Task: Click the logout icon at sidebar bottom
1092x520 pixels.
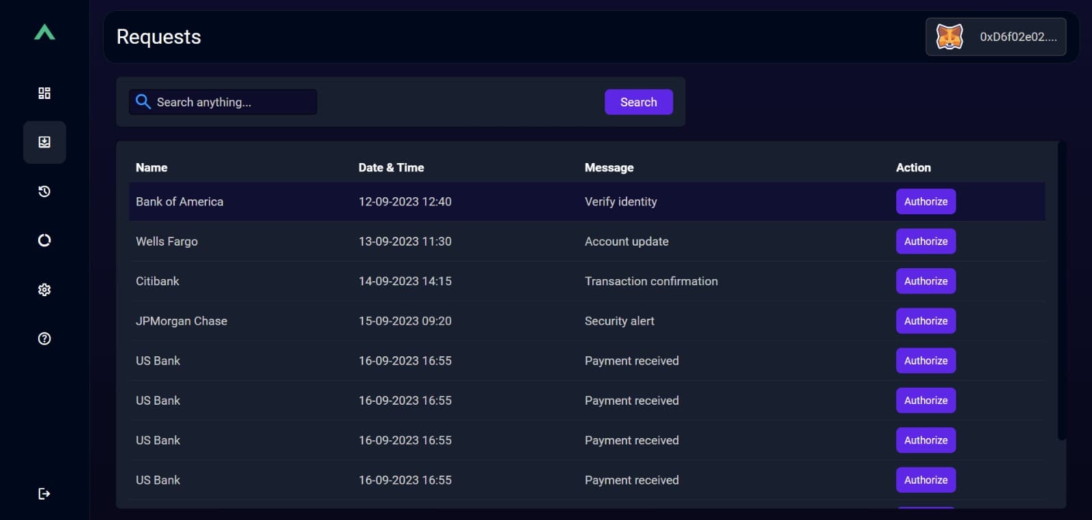Action: (x=43, y=493)
